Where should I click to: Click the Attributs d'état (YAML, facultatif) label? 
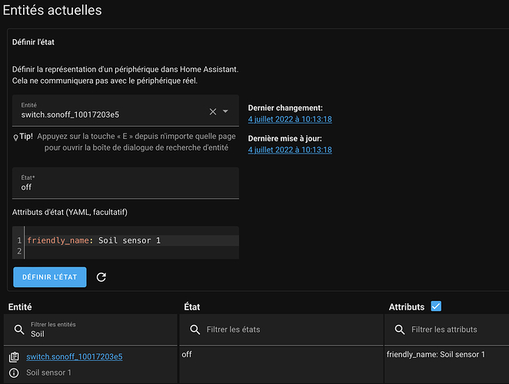point(70,212)
